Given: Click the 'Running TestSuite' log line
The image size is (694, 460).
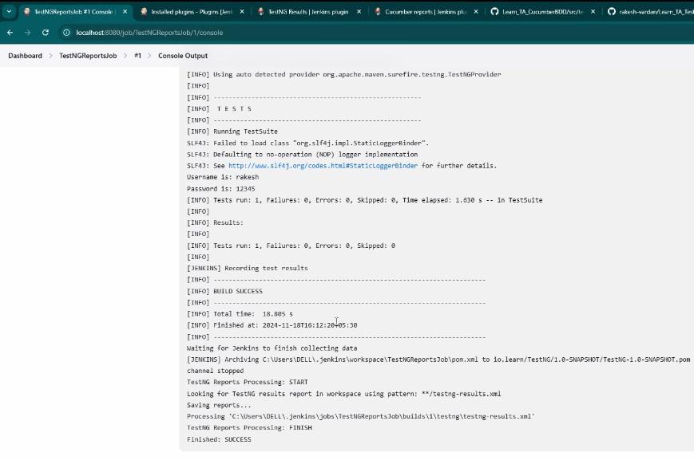Looking at the screenshot, I should 232,132.
